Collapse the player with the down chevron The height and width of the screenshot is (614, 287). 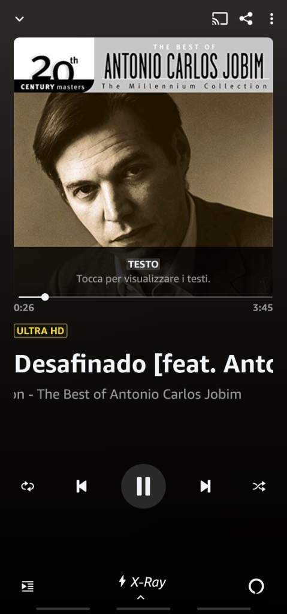click(x=19, y=19)
